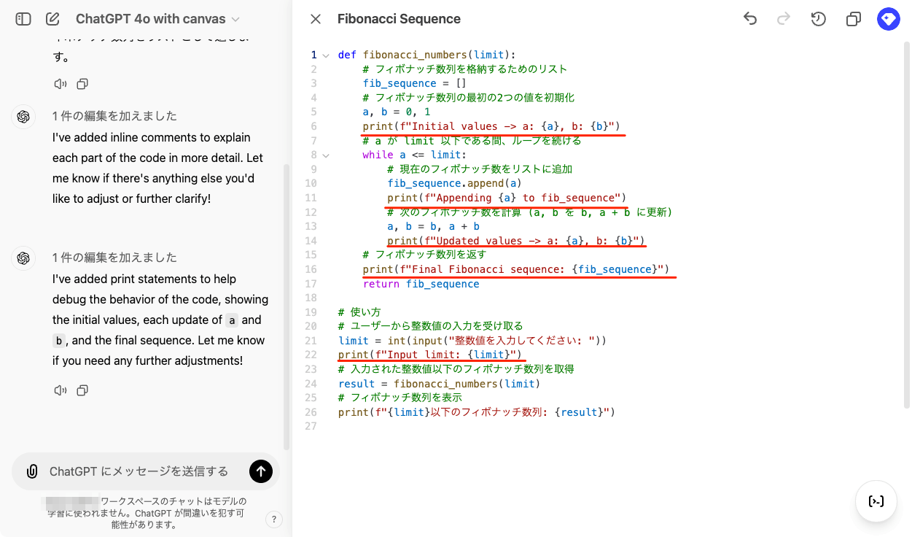Open the floating code tools button
The width and height of the screenshot is (912, 537).
click(876, 501)
